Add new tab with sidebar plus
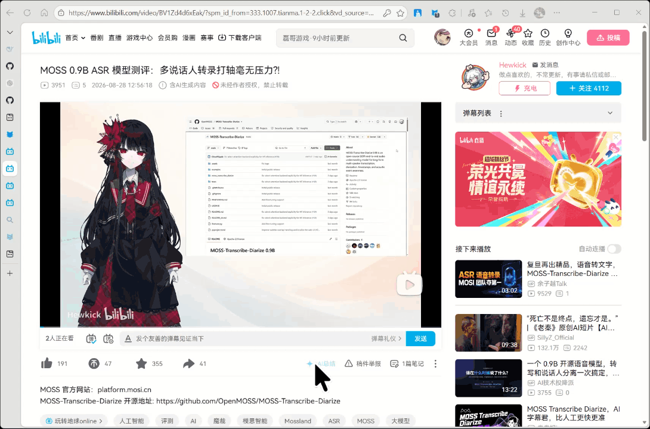The width and height of the screenshot is (650, 429). 10,273
